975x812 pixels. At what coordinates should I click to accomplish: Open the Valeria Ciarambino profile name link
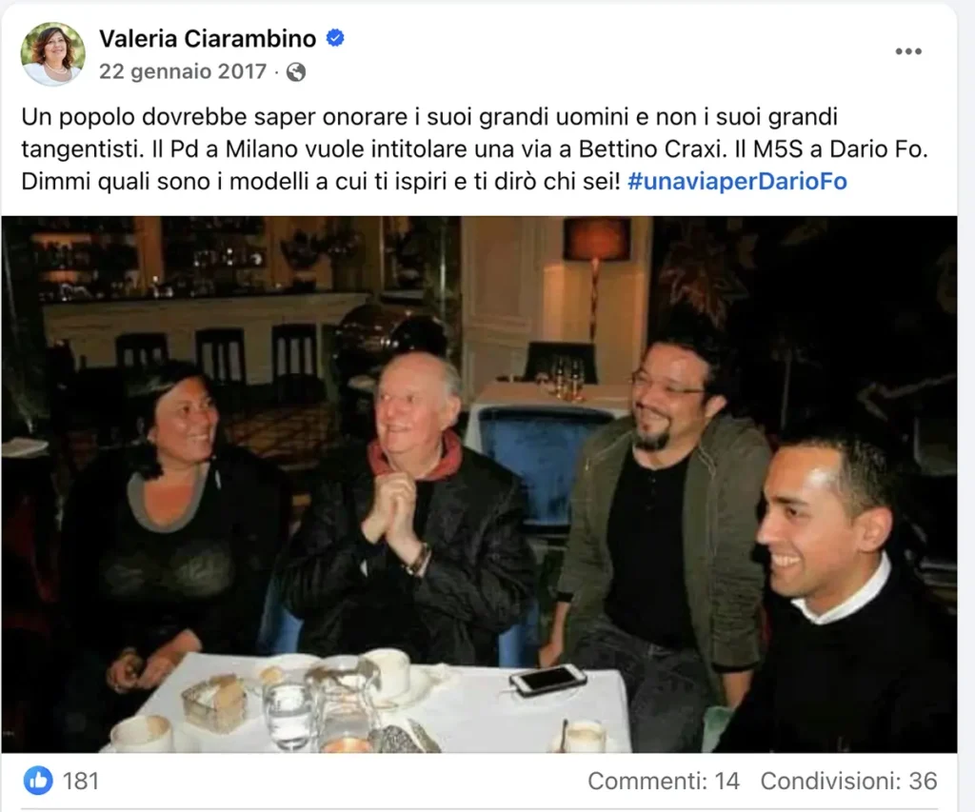[x=208, y=38]
